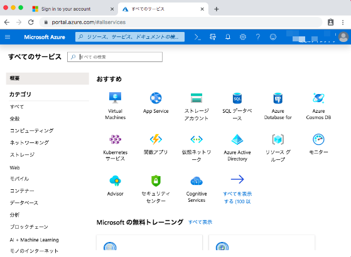The height and width of the screenshot is (257, 351).
Task: Click the すべて表示 training link
Action: [200, 222]
